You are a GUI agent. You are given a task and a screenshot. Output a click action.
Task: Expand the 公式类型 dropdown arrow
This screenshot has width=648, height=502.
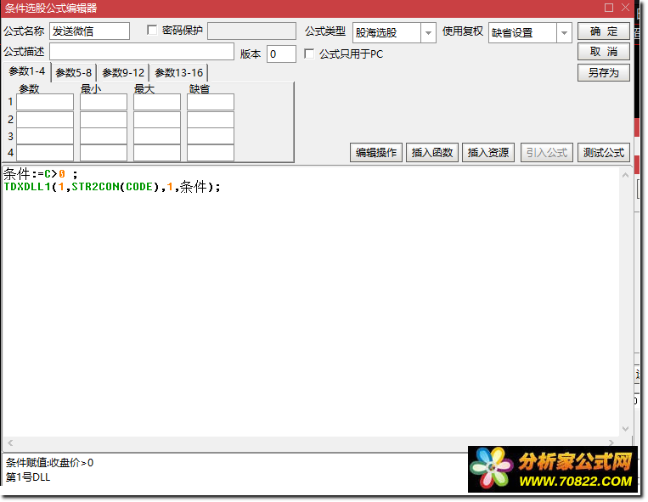click(x=429, y=33)
